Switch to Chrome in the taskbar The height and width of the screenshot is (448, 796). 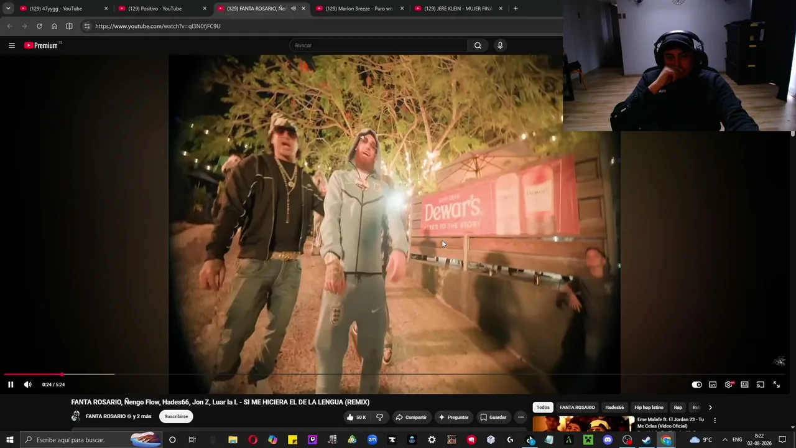[666, 440]
